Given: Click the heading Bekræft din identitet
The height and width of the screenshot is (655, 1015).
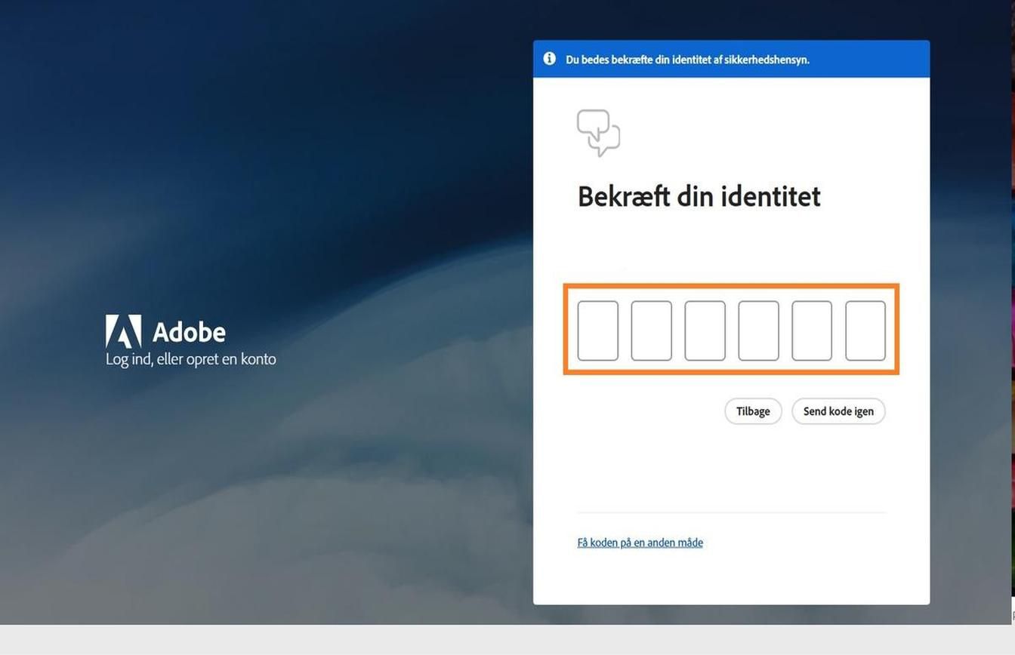Looking at the screenshot, I should coord(699,196).
